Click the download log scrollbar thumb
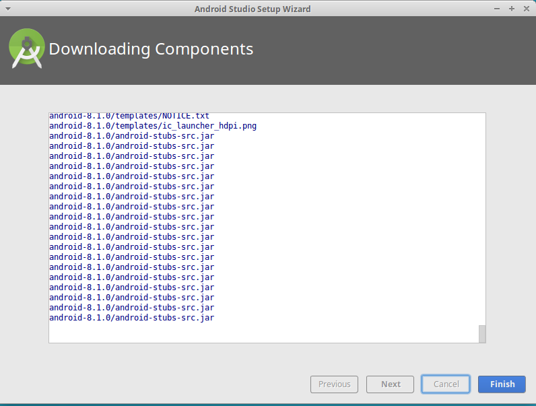Screen dimensions: 536x406 point(482,334)
